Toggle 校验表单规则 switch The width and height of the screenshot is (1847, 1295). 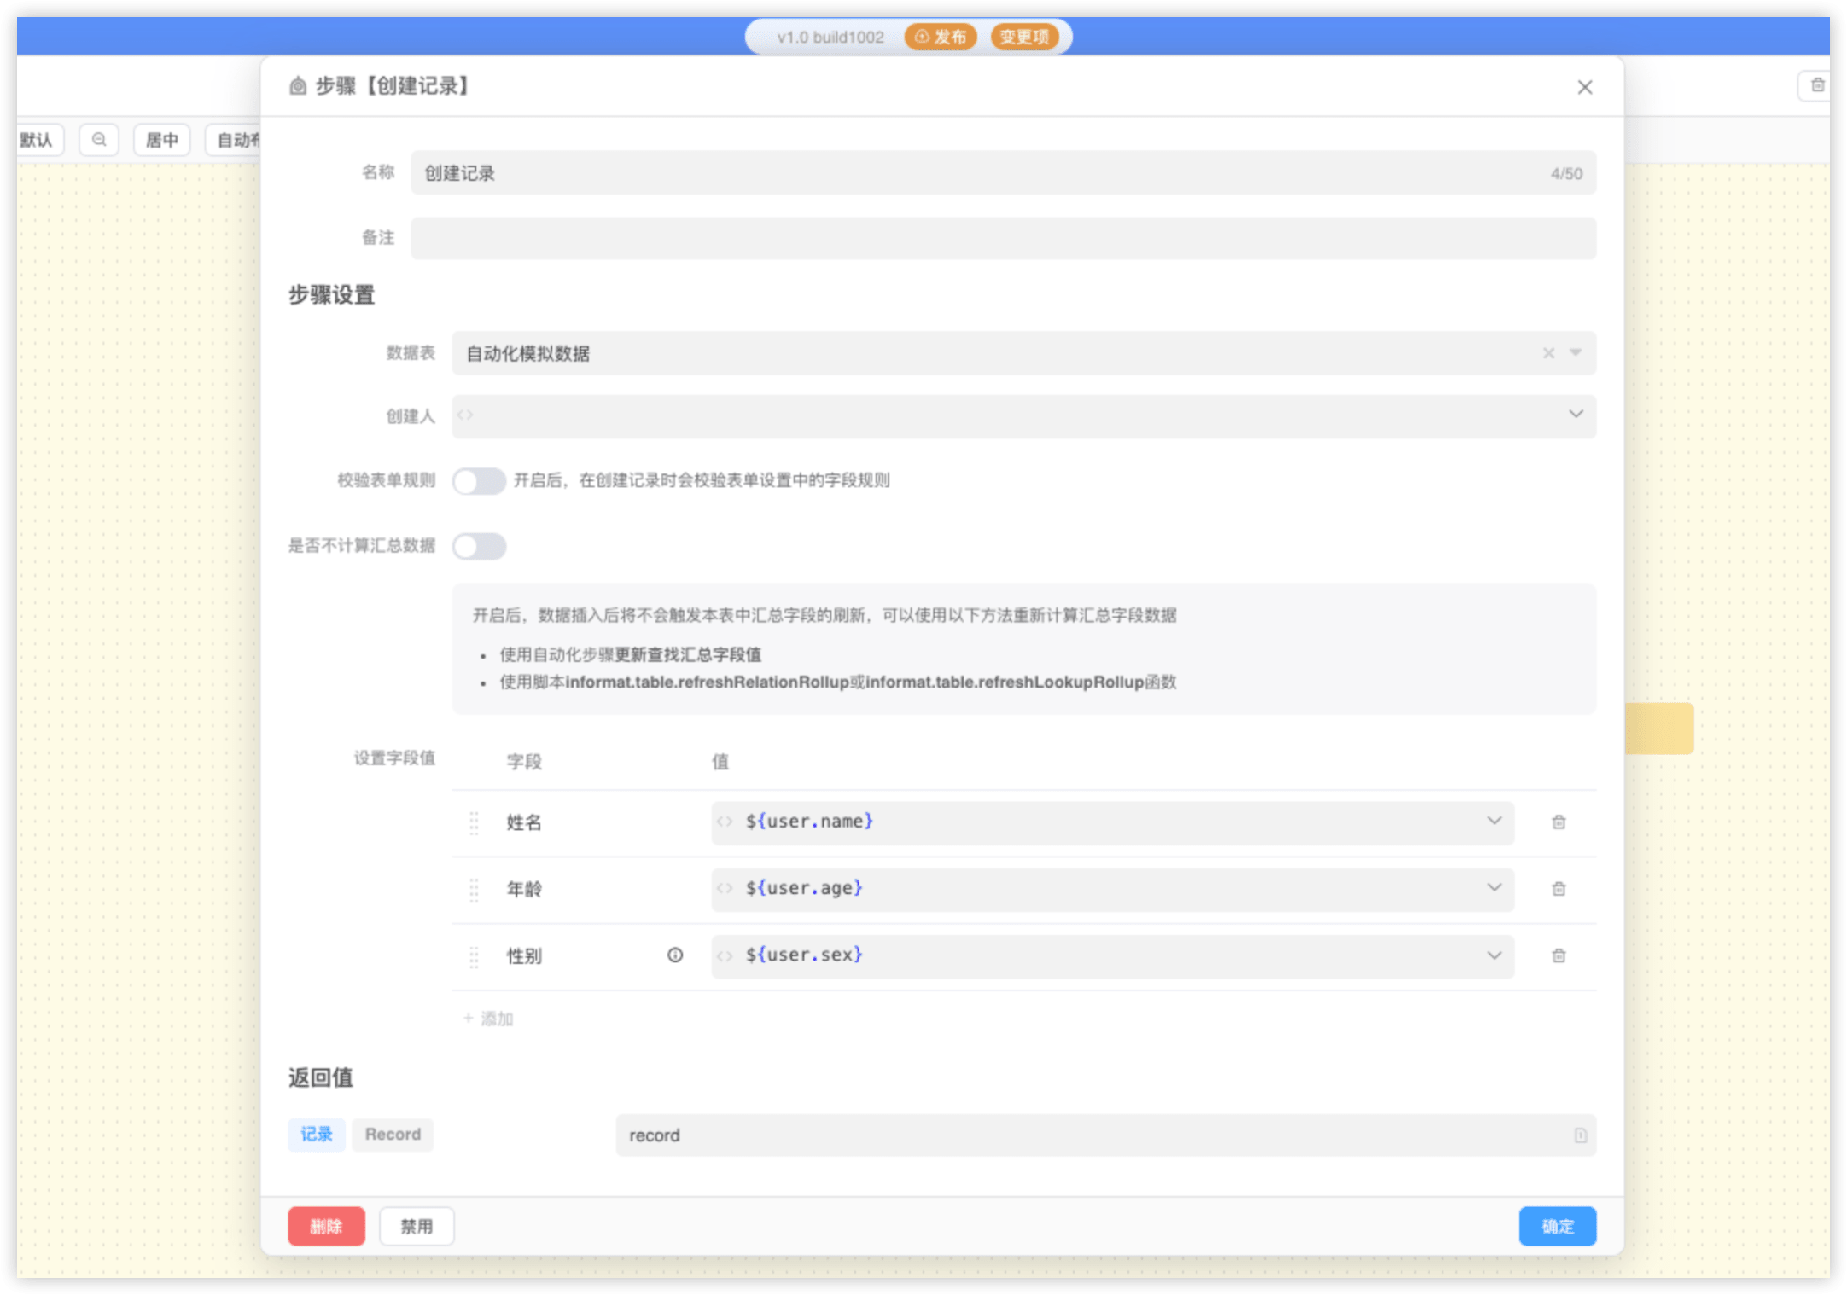pyautogui.click(x=479, y=481)
